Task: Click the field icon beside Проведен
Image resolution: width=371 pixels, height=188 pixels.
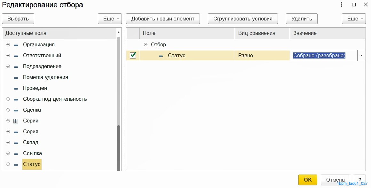Action: pyautogui.click(x=16, y=89)
